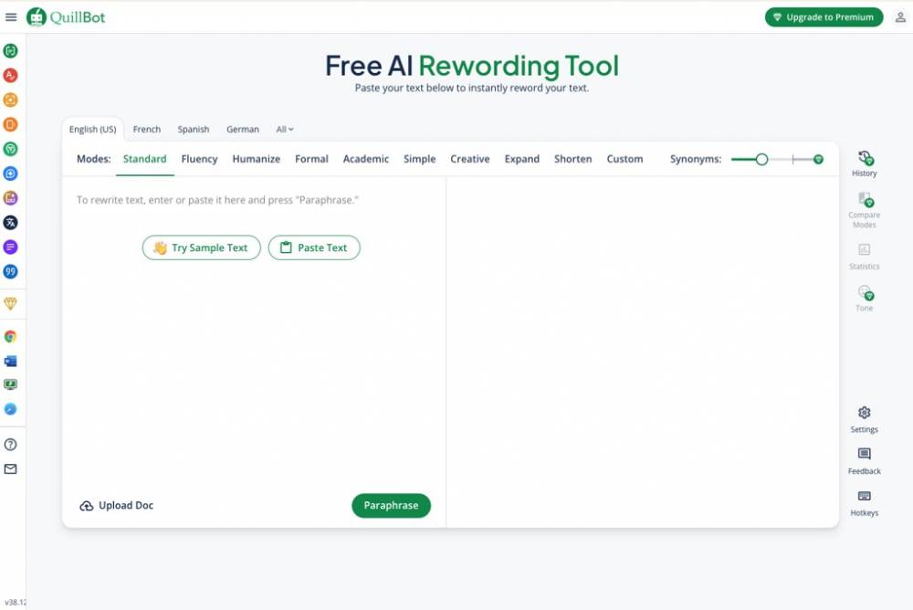Open Settings via the gear icon
The height and width of the screenshot is (610, 913).
point(864,418)
